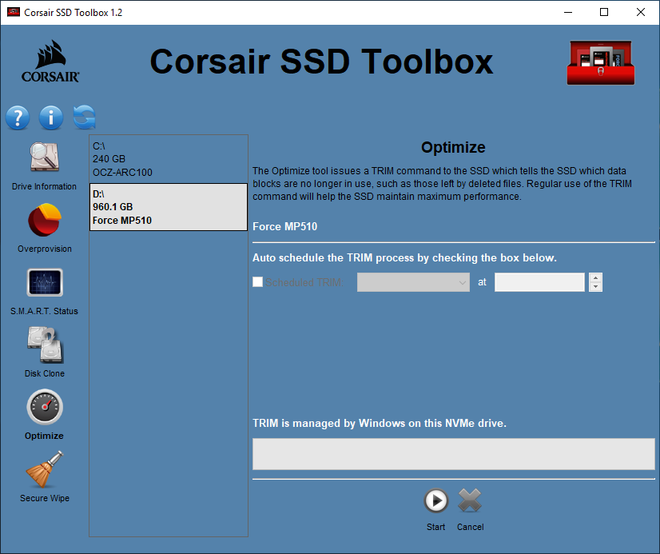Select the D:\ Force MP510 drive

[x=168, y=206]
